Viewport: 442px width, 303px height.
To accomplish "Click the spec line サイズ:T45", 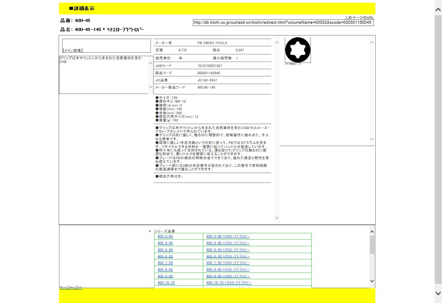I will (x=167, y=98).
